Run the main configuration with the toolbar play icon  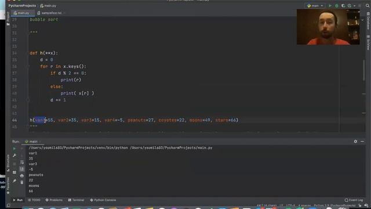click(x=330, y=6)
